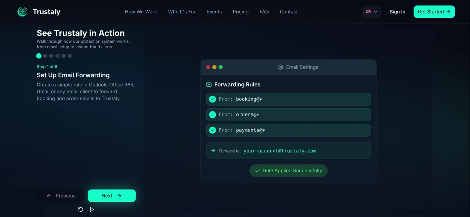Open the Who It's For section
The image size is (470, 217).
(x=182, y=12)
